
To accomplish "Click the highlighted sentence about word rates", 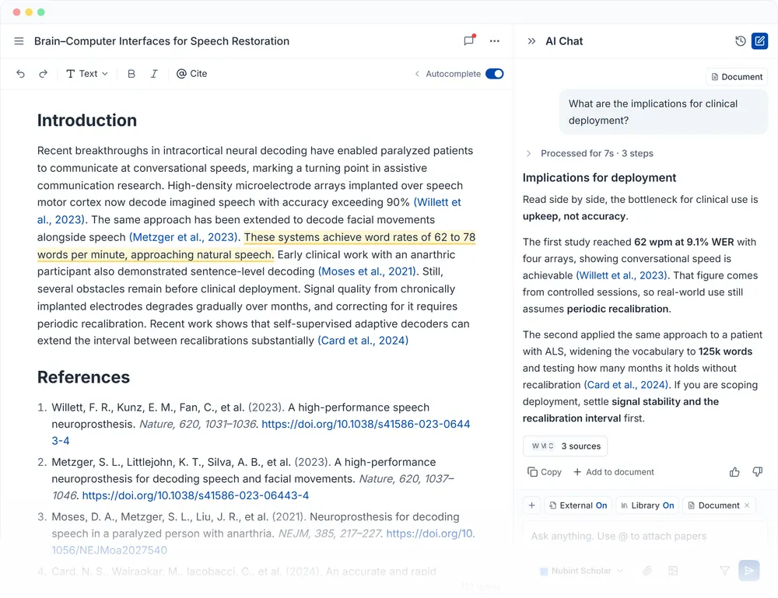I will (359, 237).
